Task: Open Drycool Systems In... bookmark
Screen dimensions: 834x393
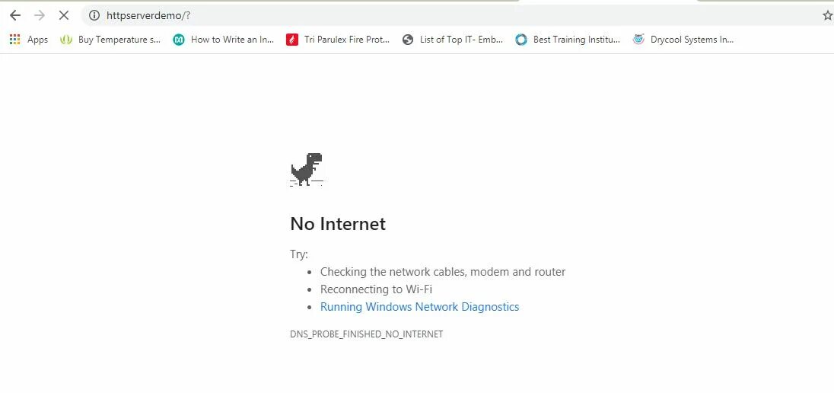Action: click(683, 40)
